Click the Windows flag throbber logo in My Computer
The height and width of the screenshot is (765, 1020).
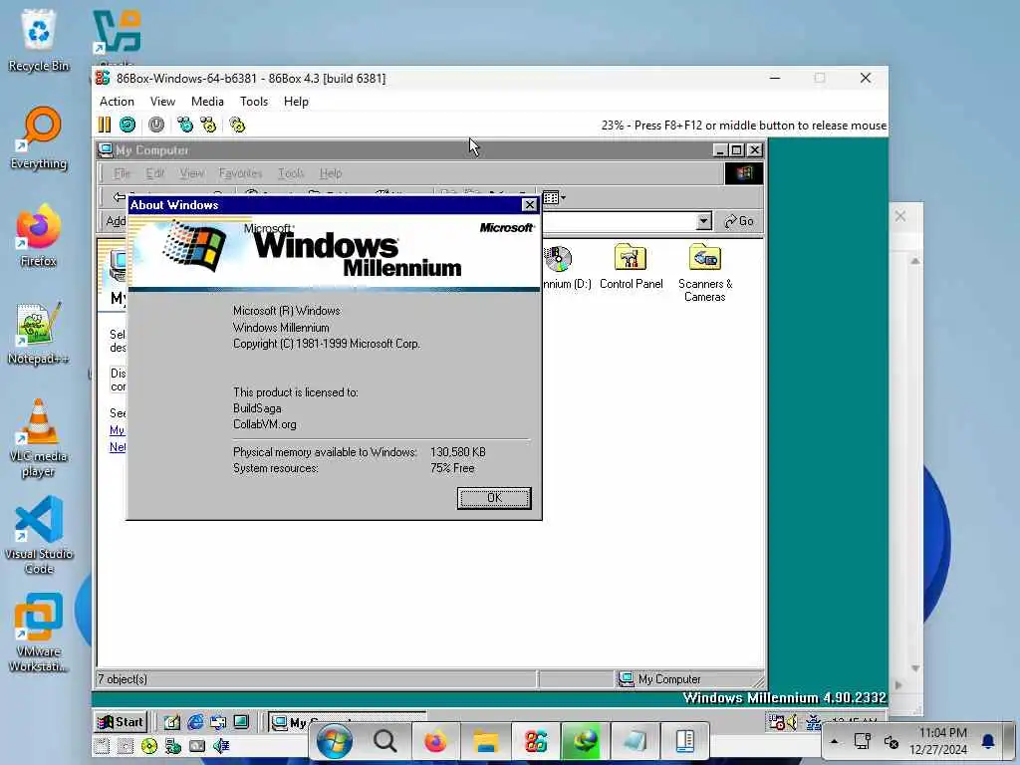(743, 173)
